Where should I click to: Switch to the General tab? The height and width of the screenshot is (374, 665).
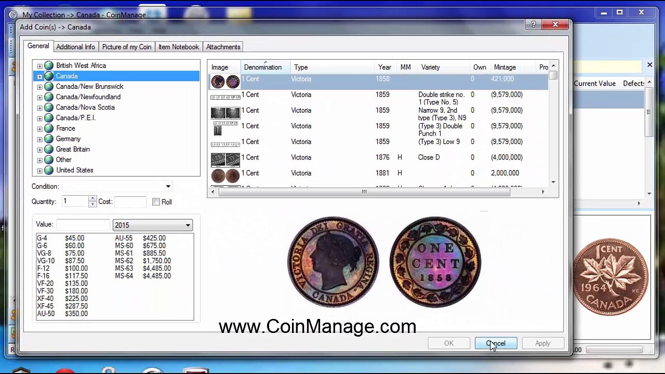tap(38, 46)
